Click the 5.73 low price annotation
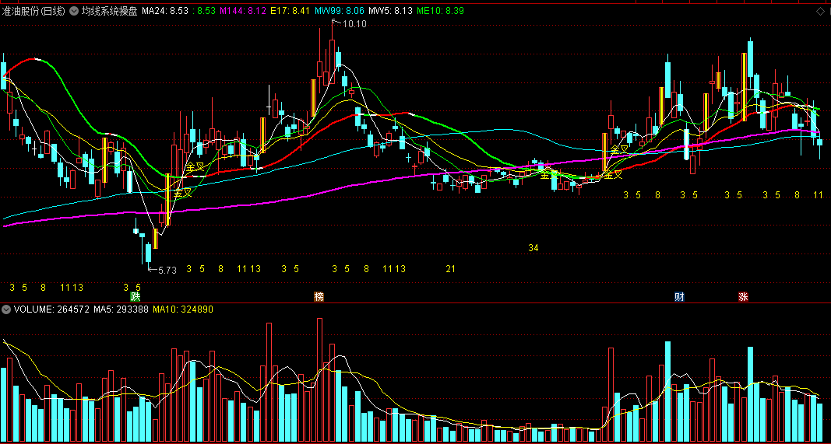This screenshot has height=444, width=831. click(x=167, y=270)
